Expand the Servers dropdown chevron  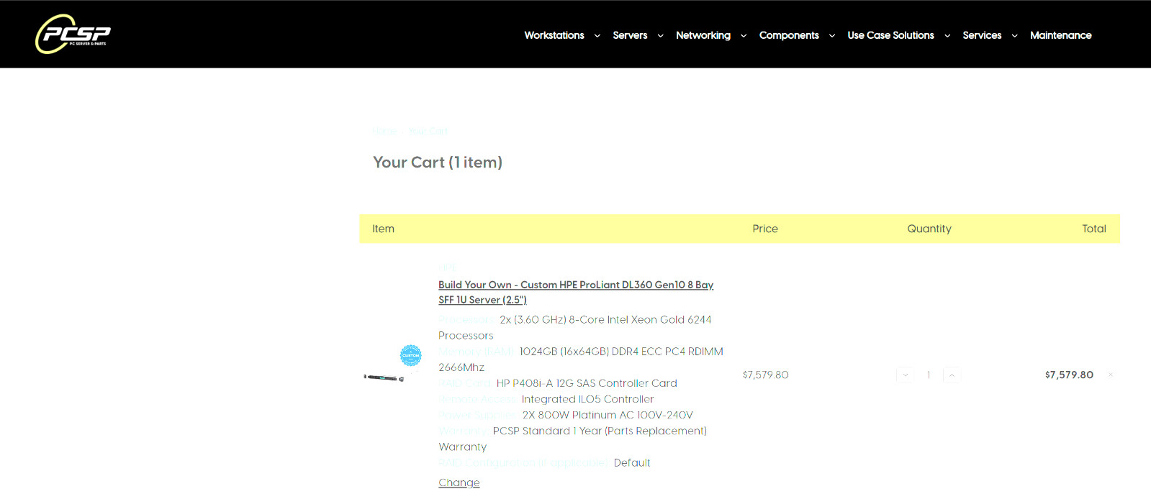[660, 35]
